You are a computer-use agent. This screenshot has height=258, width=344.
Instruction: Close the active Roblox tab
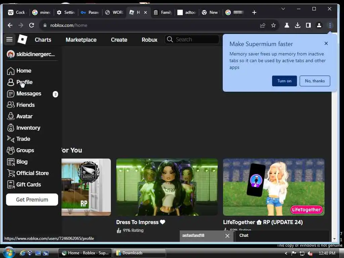tap(145, 12)
